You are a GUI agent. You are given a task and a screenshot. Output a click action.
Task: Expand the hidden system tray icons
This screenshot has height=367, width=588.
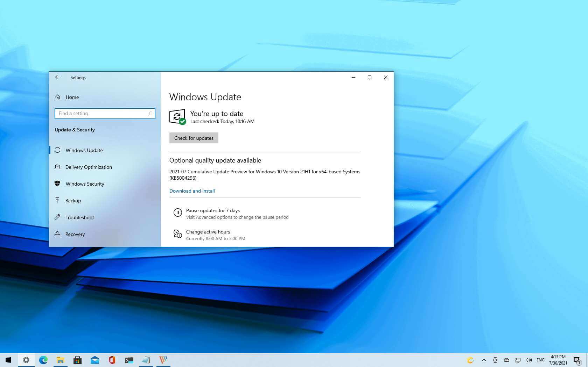pos(484,360)
